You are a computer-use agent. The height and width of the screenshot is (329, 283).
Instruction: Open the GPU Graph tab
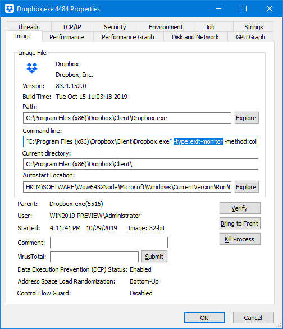(250, 37)
